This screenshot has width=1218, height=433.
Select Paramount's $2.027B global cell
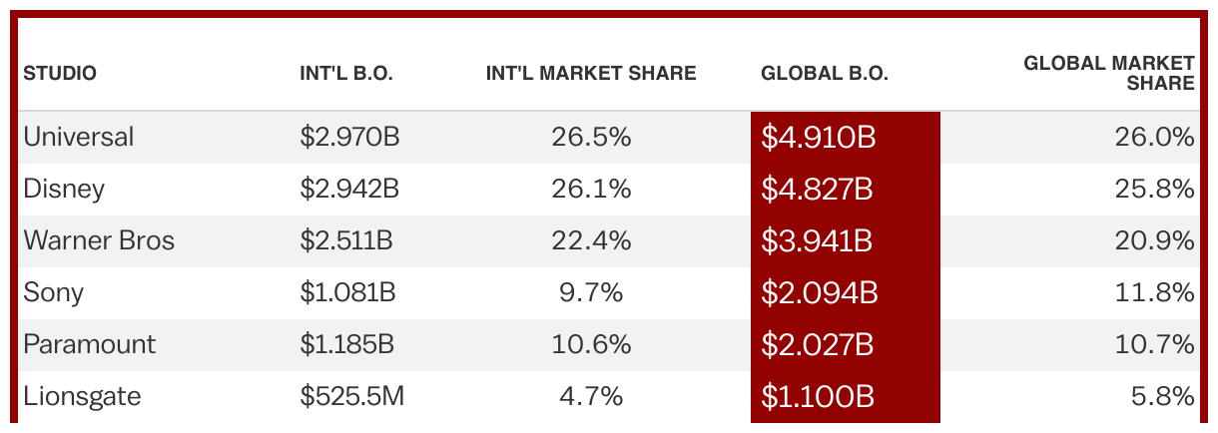tap(846, 345)
